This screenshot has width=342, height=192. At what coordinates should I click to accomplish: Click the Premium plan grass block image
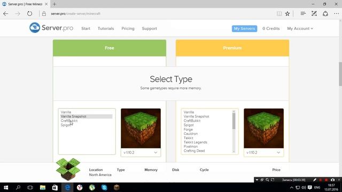263,128
